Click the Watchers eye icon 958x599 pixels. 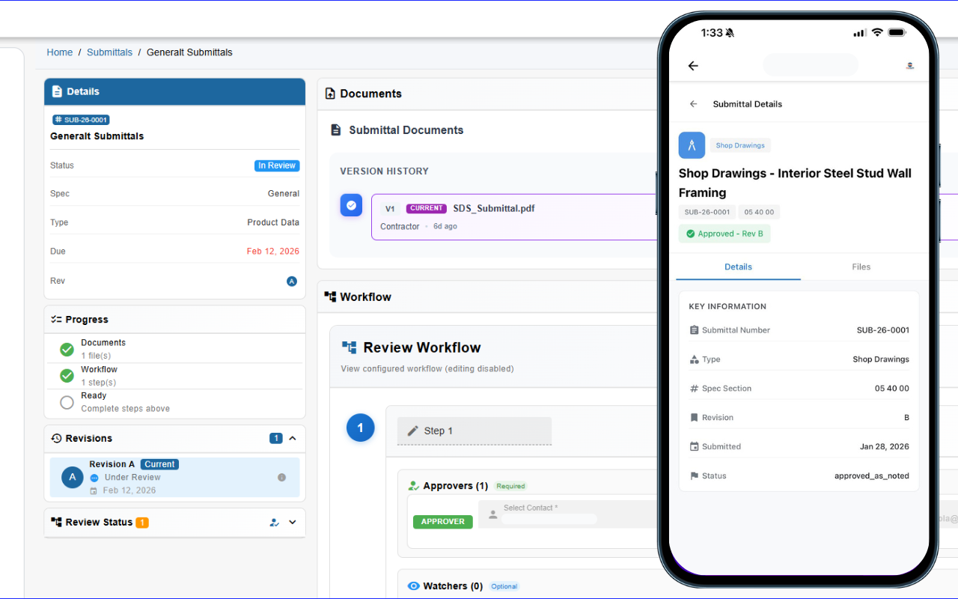coord(413,586)
